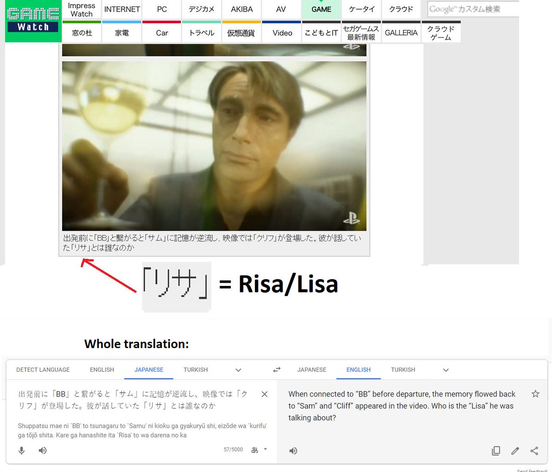Choose TURKISH as source language
The height and width of the screenshot is (472, 552).
pos(195,370)
